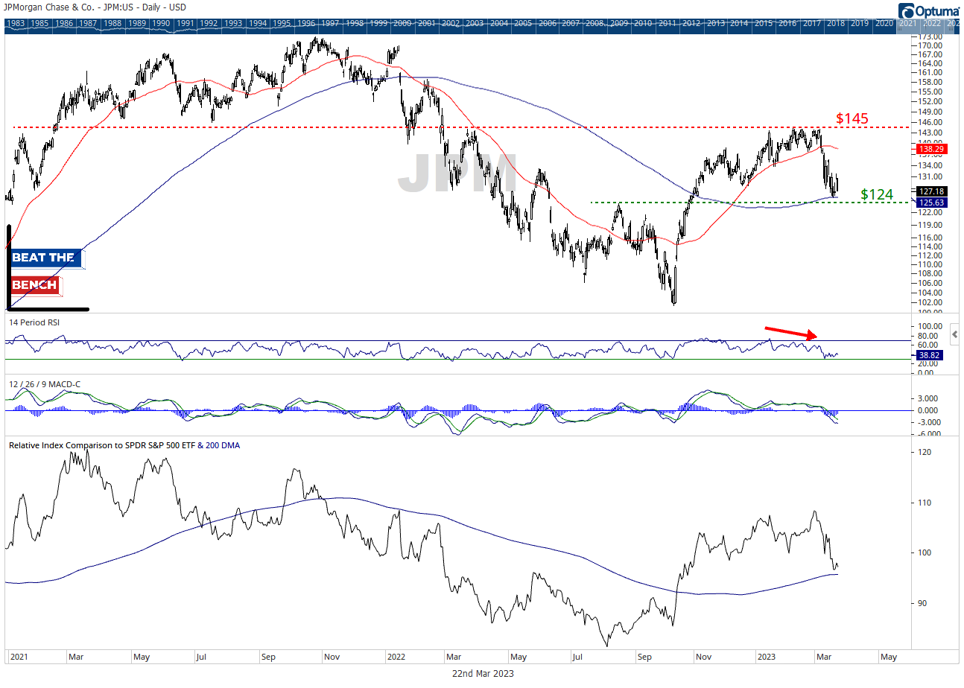Jump to year 2020 in timeline bar
Viewport: 964px width, 688px height.
pos(884,23)
